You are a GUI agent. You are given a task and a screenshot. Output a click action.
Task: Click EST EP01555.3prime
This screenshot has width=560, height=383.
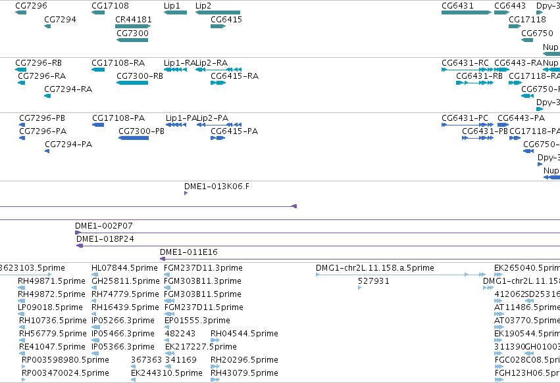(167, 327)
